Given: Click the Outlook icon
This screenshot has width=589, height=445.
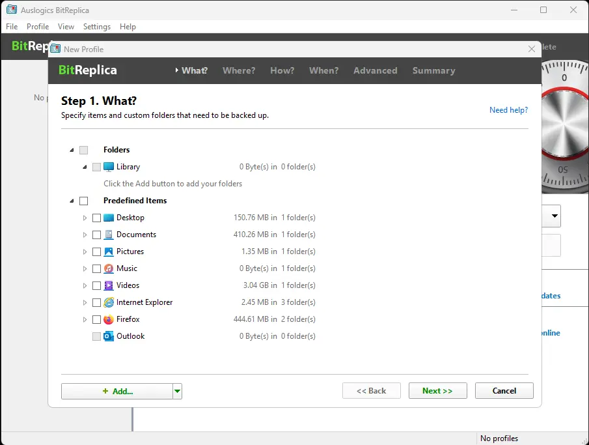Looking at the screenshot, I should pyautogui.click(x=109, y=336).
